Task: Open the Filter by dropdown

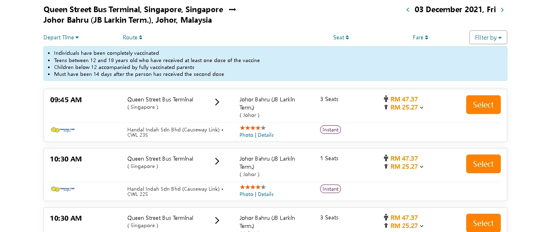Action: coord(488,38)
